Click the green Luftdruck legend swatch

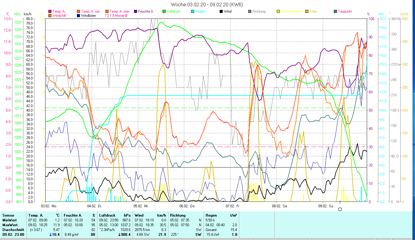[x=164, y=11]
